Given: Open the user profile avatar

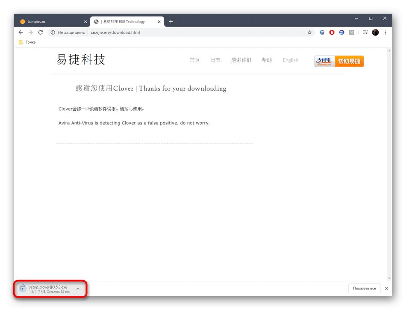Looking at the screenshot, I should click(x=375, y=32).
